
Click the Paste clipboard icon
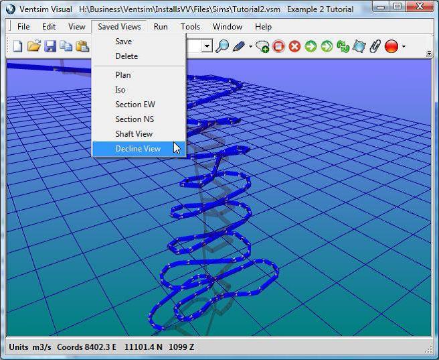[82, 46]
